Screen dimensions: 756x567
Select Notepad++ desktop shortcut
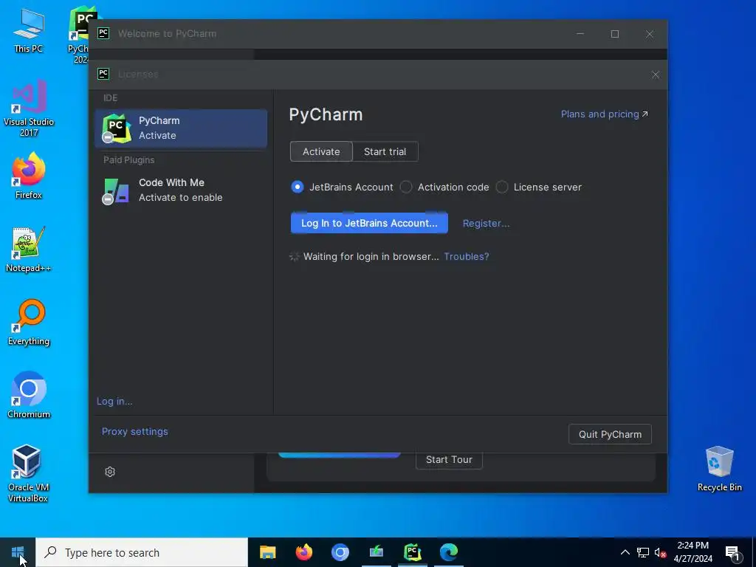[x=29, y=250]
